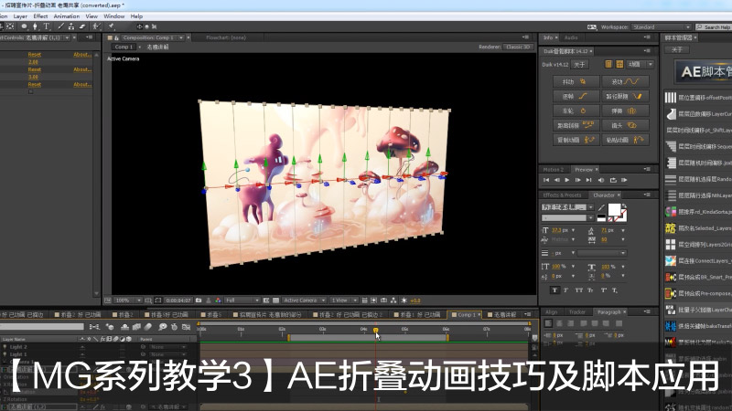Click the current time 0:00:04:07 display
Screen dimensions: 732x411
point(178,300)
